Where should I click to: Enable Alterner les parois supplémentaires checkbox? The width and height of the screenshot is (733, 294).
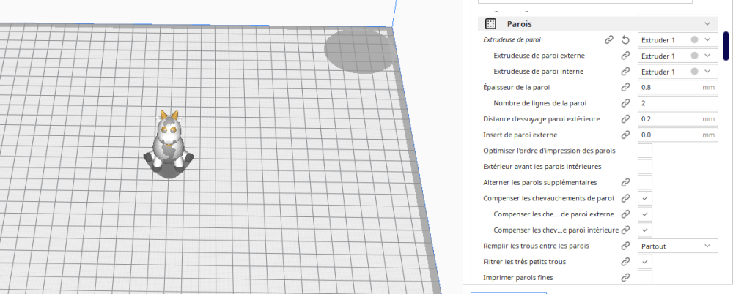coord(644,182)
